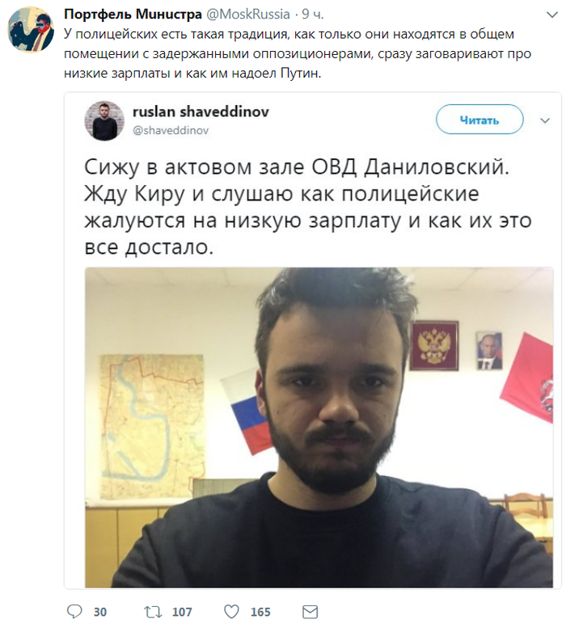This screenshot has width=566, height=628.
Task: Click the main tweet text about полицейских
Action: [298, 53]
